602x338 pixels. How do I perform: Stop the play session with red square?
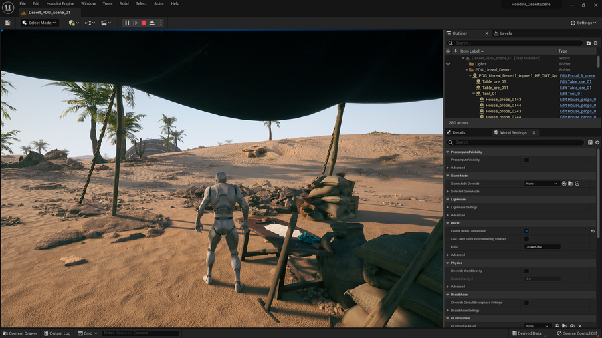(144, 23)
